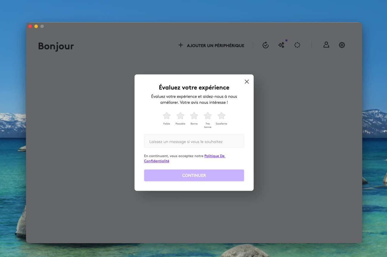Click the gray disabled zoom window button
This screenshot has width=387, height=257.
tap(42, 26)
